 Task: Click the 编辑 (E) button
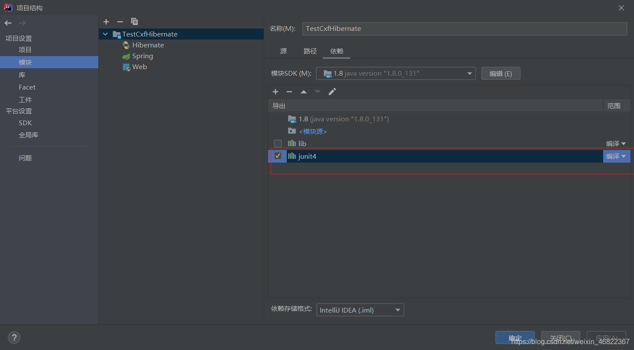pos(501,73)
